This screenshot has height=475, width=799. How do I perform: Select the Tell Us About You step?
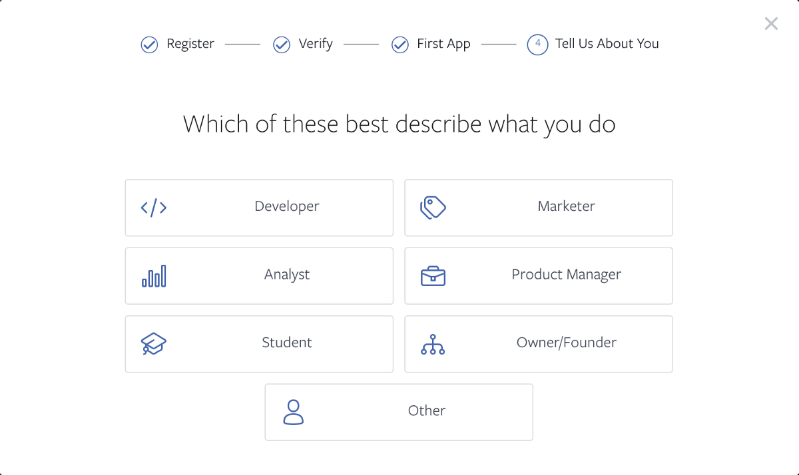(x=607, y=44)
